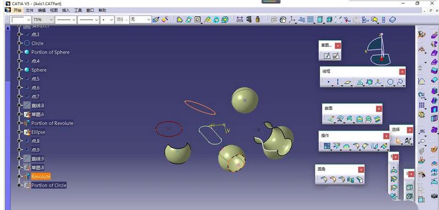Open the 插入 menu
Screen dimensions: 439x210
point(66,10)
